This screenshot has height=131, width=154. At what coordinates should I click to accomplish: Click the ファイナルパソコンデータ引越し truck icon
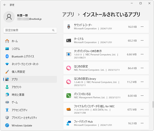[x=69, y=109]
